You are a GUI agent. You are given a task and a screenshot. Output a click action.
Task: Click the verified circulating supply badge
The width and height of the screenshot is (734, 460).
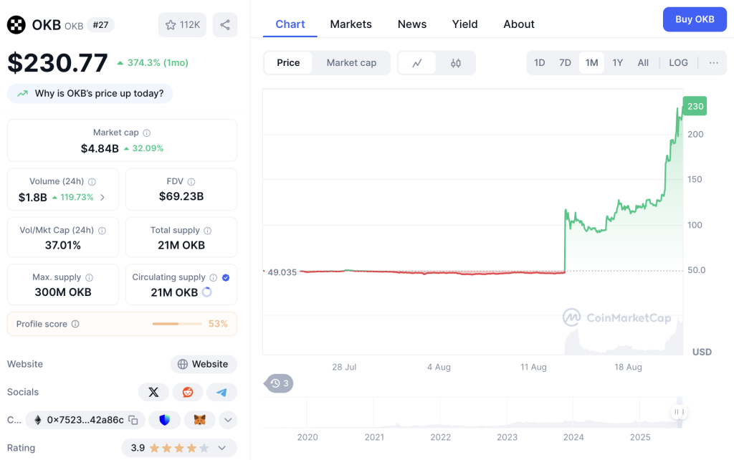click(226, 277)
